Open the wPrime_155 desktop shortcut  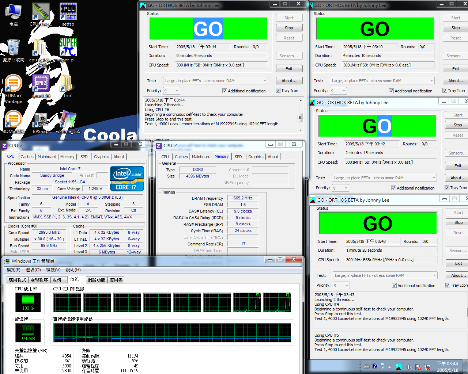[68, 122]
